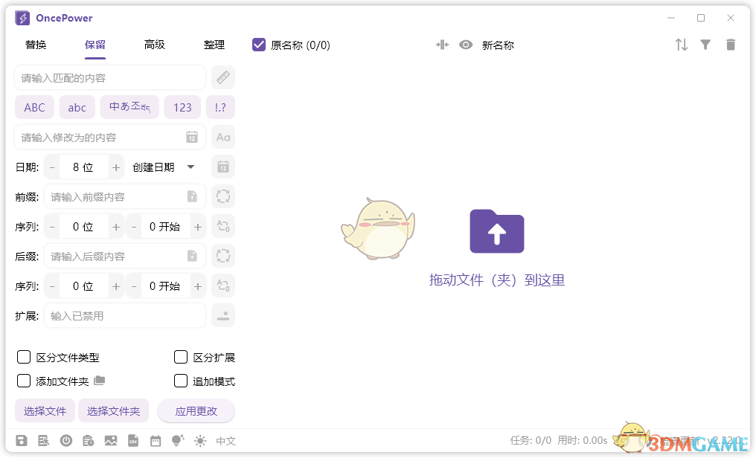The width and height of the screenshot is (756, 458).
Task: Open the image preview icon at bottom
Action: pyautogui.click(x=111, y=440)
